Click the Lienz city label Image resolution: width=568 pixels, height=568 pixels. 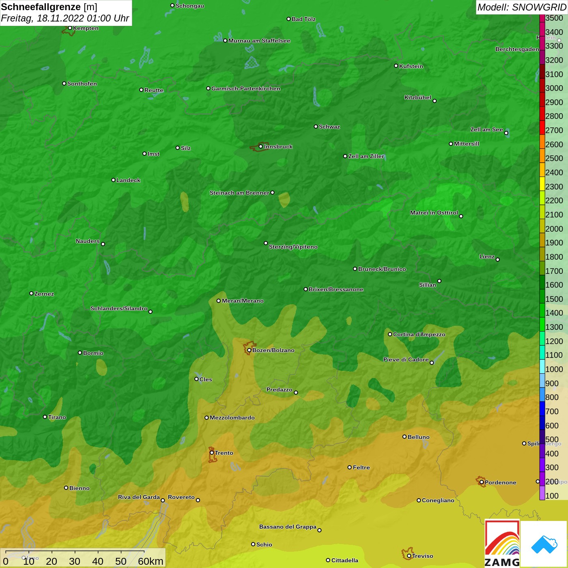tap(487, 256)
